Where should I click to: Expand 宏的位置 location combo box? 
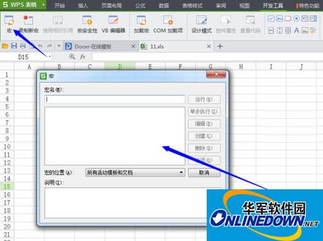coord(135,173)
